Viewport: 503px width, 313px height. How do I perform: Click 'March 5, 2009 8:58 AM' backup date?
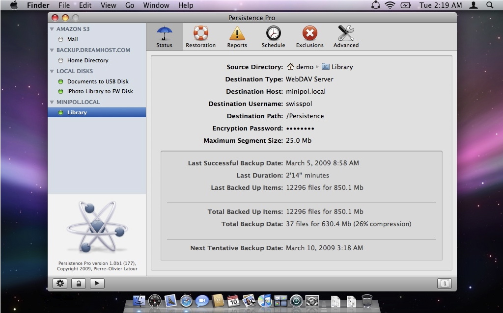pyautogui.click(x=322, y=163)
